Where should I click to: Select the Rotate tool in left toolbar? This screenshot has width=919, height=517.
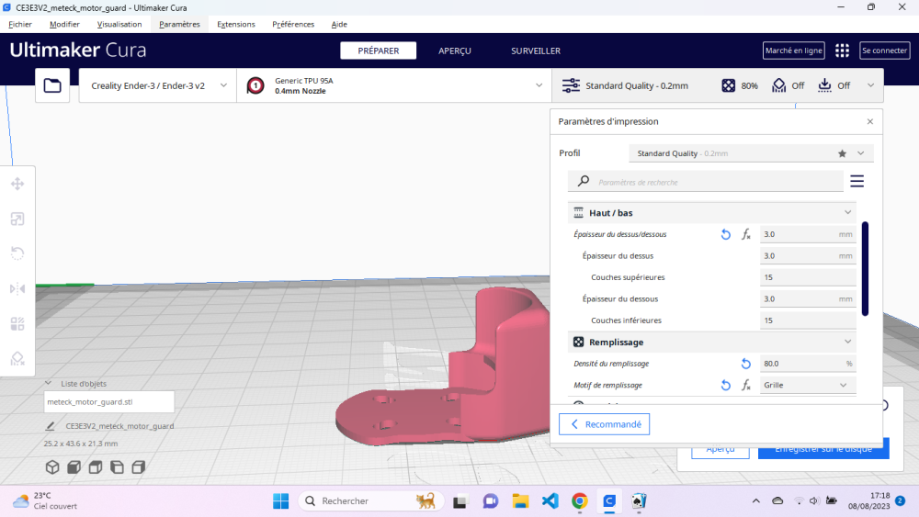click(17, 253)
